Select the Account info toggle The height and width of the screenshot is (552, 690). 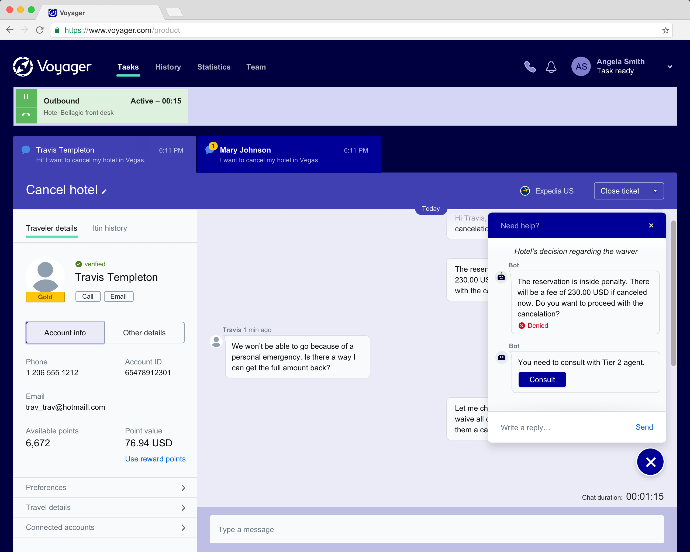pyautogui.click(x=65, y=333)
